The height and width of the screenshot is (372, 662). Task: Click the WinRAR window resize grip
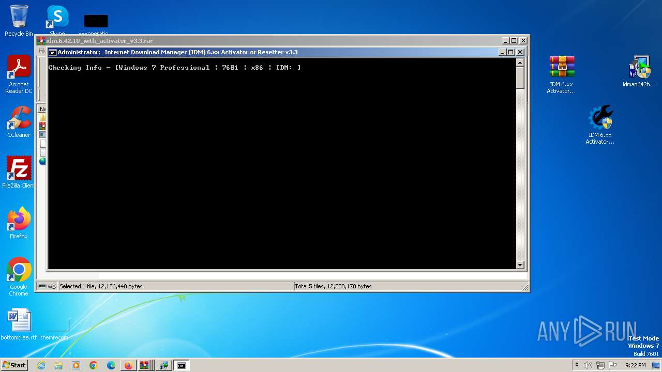pyautogui.click(x=525, y=288)
